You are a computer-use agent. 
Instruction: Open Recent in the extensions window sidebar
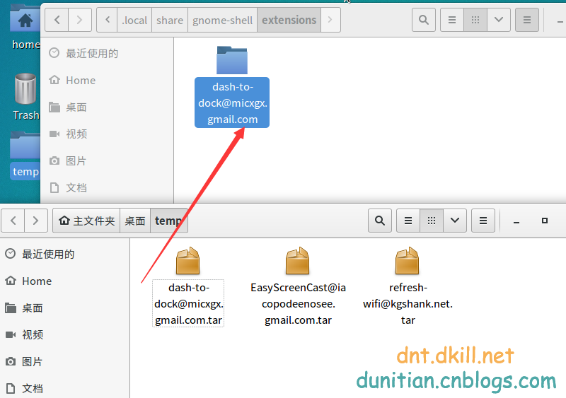pos(107,54)
